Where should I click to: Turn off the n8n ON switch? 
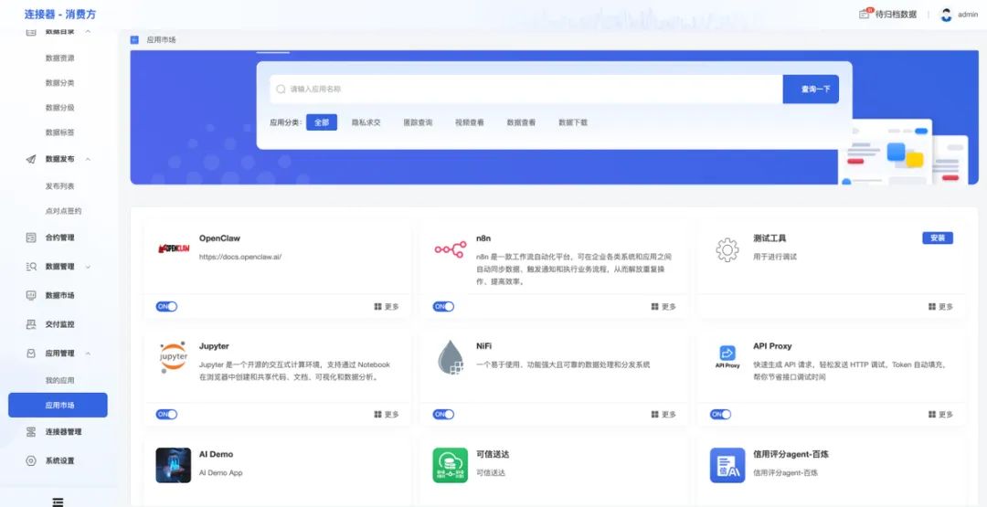click(443, 307)
